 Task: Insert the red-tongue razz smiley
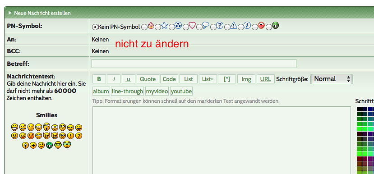(x=23, y=136)
